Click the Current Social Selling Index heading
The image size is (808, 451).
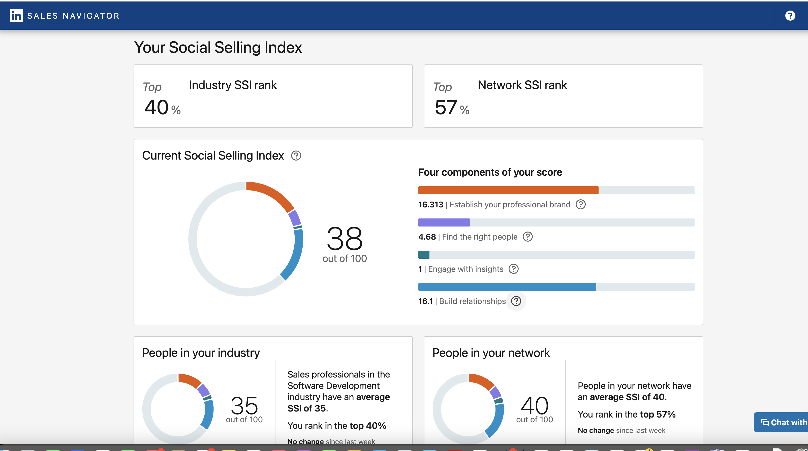coord(213,156)
